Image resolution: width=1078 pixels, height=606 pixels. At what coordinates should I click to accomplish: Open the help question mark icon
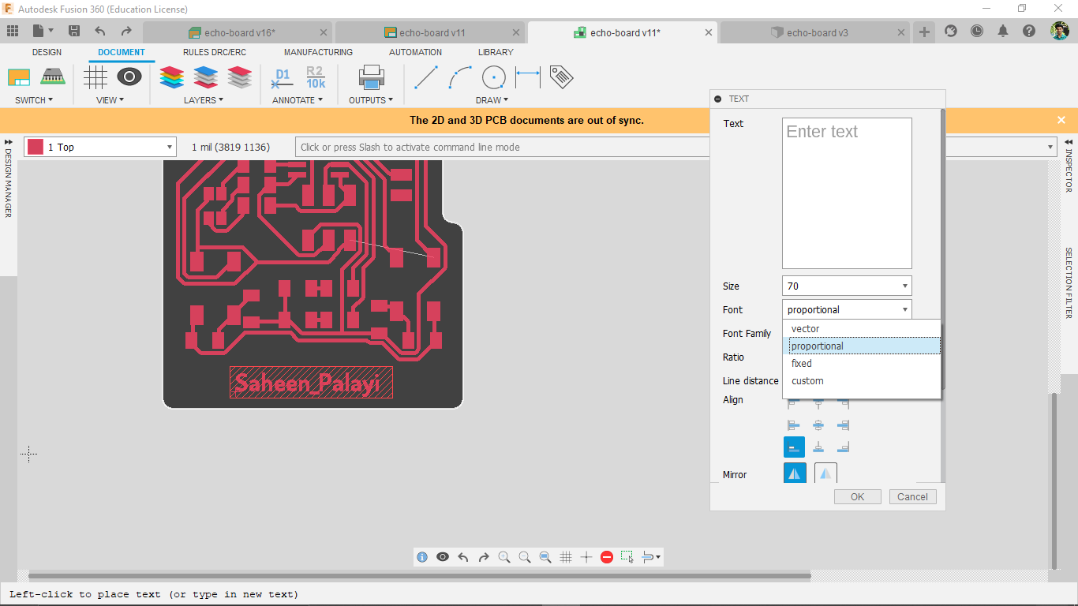coord(1029,31)
